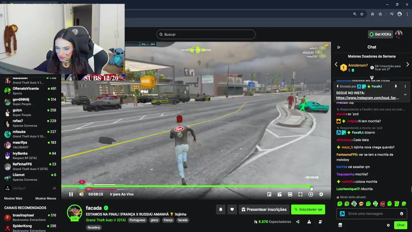Viewport: 412px width, 232px height.
Task: Open maarifps channel in sidebar
Action: 30,145
